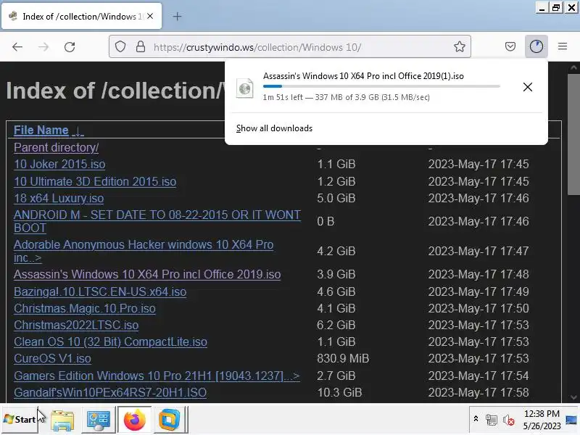
Task: Save page to Pocket
Action: pos(510,46)
